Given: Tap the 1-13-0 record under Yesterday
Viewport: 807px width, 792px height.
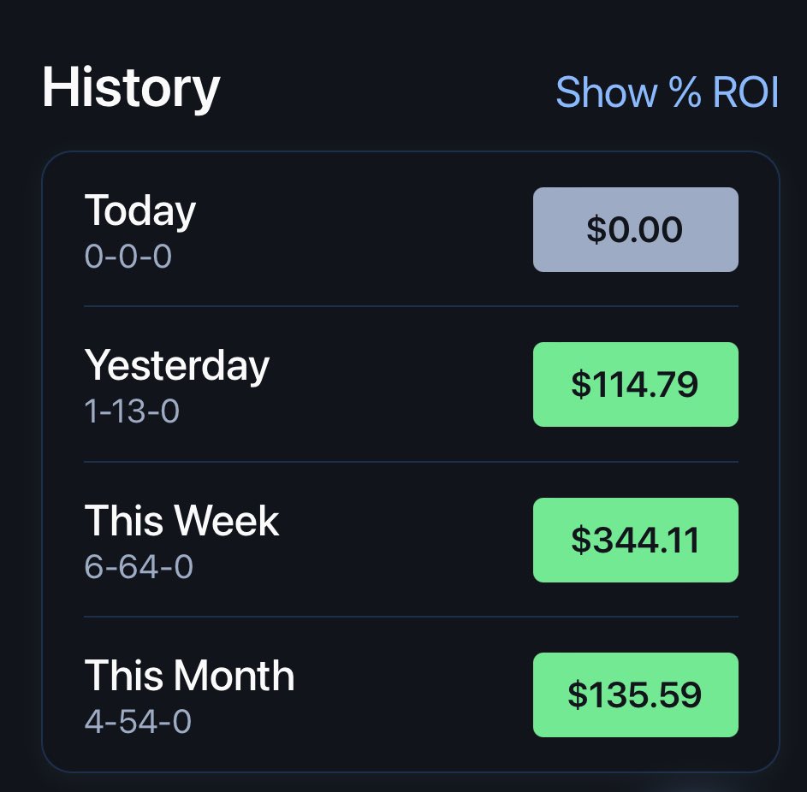Looking at the screenshot, I should click(x=132, y=411).
